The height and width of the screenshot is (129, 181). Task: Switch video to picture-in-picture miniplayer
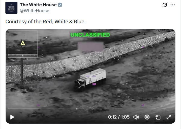click(x=158, y=117)
